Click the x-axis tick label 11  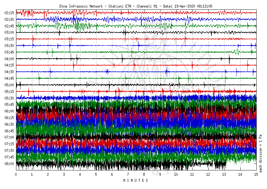click(192, 174)
